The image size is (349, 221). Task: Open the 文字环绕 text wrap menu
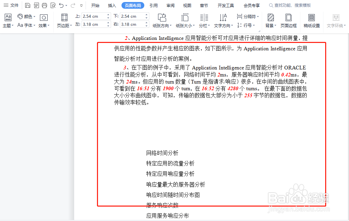click(336, 21)
